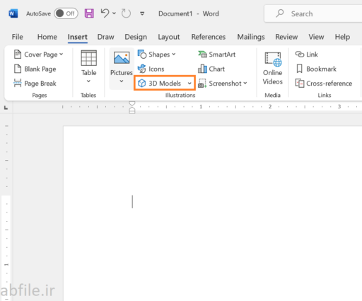The height and width of the screenshot is (301, 362).
Task: Click the purple Save icon
Action: pyautogui.click(x=89, y=13)
